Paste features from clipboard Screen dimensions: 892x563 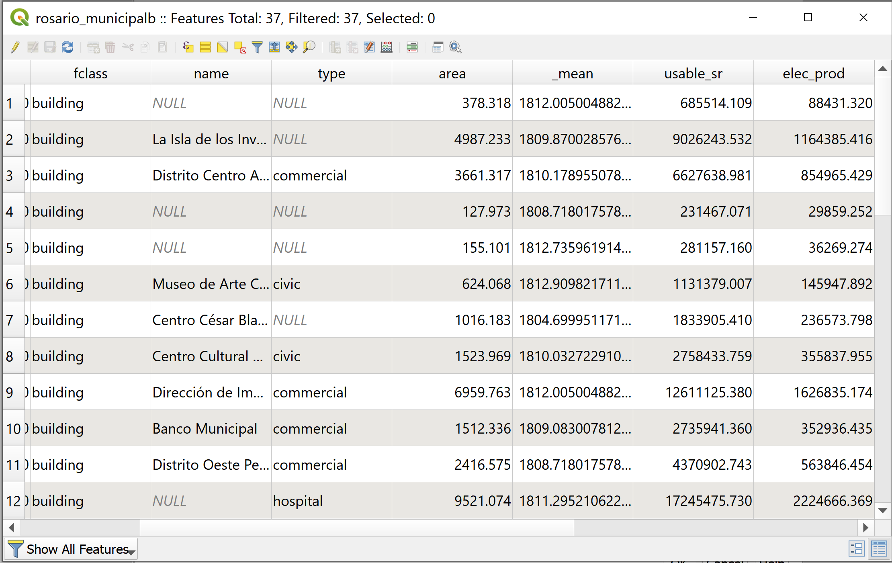pyautogui.click(x=162, y=47)
